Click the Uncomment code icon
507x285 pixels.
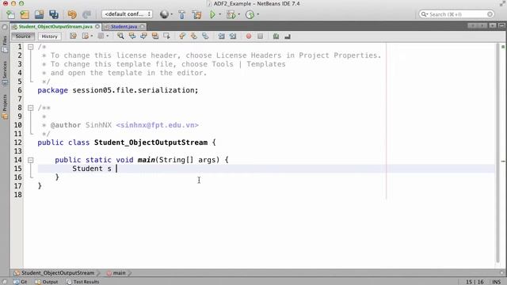[288, 36]
